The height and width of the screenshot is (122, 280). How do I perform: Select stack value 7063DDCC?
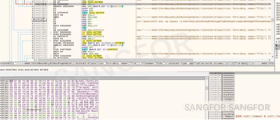[228, 99]
